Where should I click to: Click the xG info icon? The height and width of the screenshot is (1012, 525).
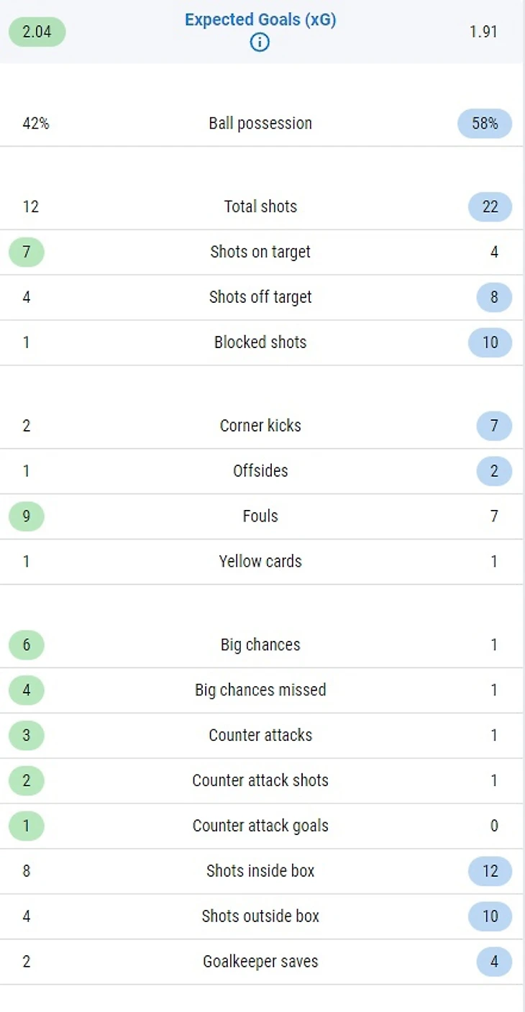click(x=260, y=43)
